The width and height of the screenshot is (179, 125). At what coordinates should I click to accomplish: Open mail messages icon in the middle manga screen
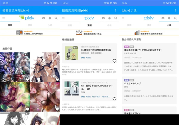[103, 18]
